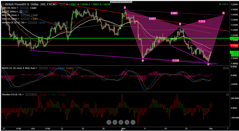Image resolution: width=239 pixels, height=131 pixels.
Task: Click the Nov label on the time axis
Action: click(123, 128)
